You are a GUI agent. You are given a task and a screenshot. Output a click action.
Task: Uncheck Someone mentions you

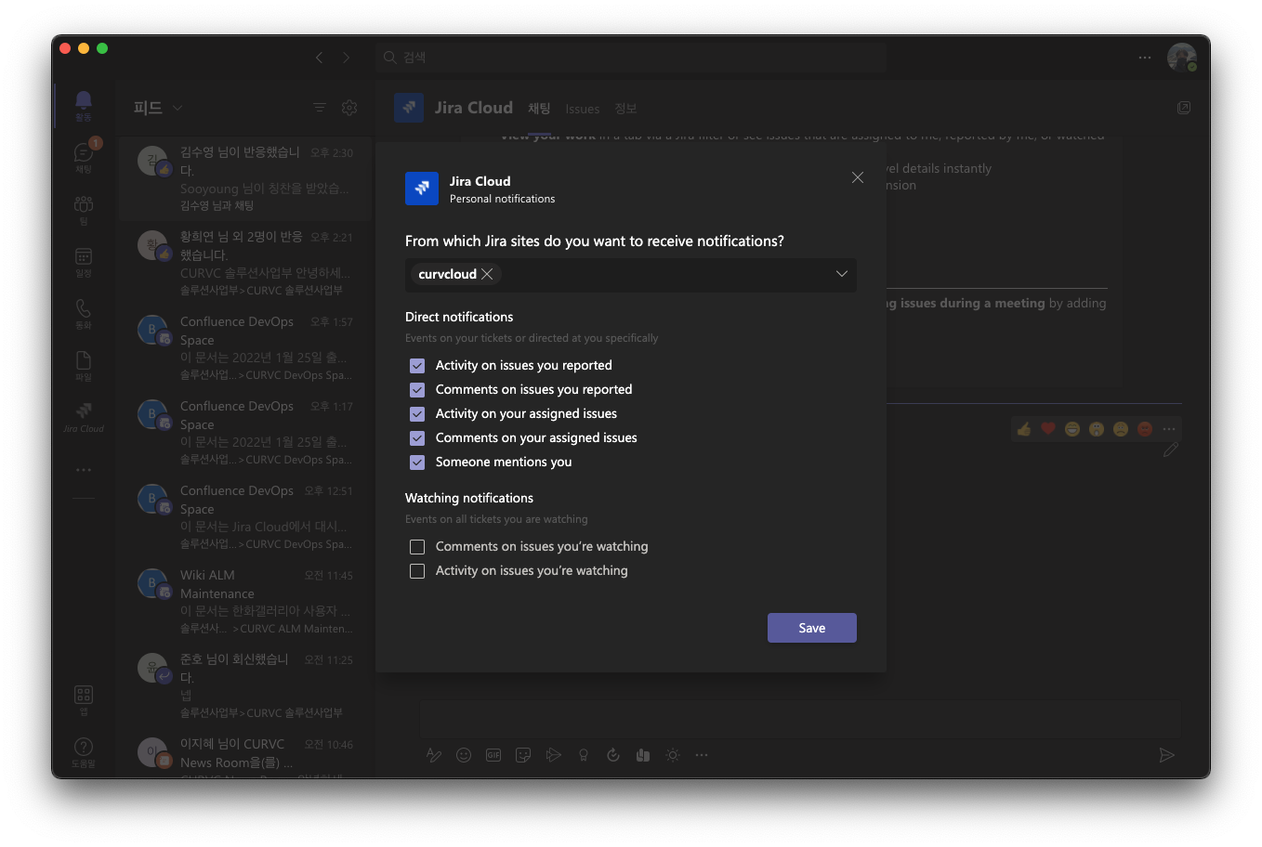(417, 463)
